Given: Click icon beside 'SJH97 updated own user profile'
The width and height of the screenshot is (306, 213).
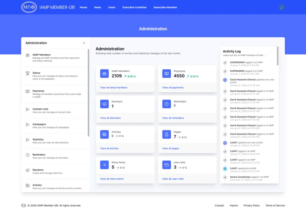Looking at the screenshot, I should point(225,143).
